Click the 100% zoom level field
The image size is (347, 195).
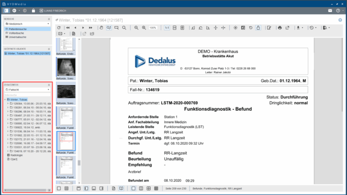(153, 28)
